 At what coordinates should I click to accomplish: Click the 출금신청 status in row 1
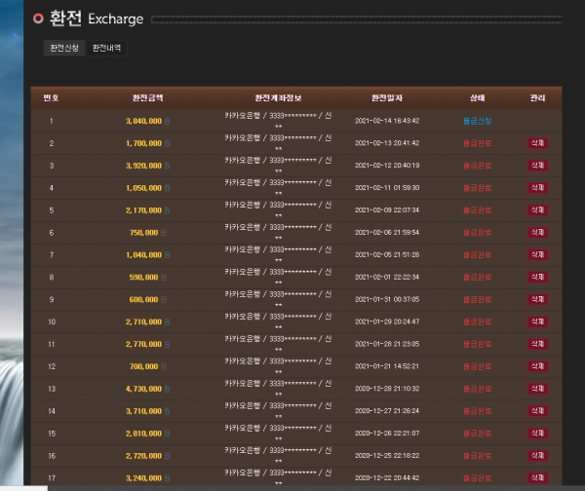pyautogui.click(x=477, y=121)
